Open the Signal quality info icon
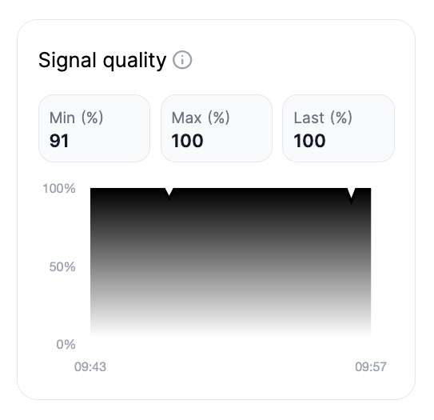Image resolution: width=434 pixels, height=420 pixels. click(182, 60)
